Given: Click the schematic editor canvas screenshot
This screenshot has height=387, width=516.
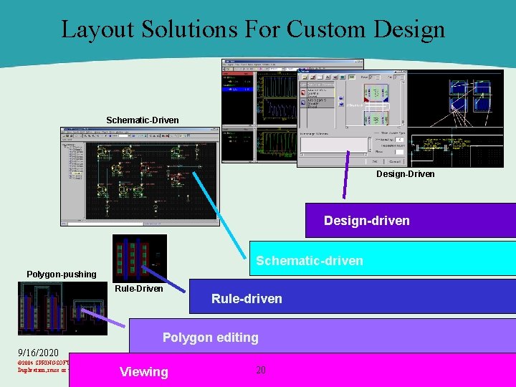Looking at the screenshot, I should [x=151, y=181].
